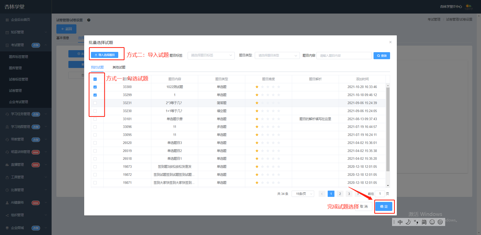481x235 pixels.
Task: Open 题库标签管理 submenu item
Action: pos(26,57)
